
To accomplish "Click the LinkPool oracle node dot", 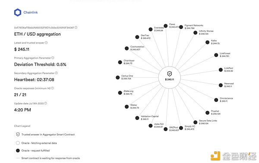I will pyautogui.click(x=221, y=70).
